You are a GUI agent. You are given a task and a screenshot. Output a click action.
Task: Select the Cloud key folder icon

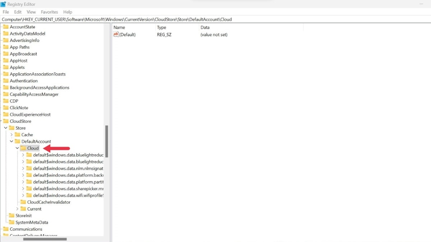[23, 148]
